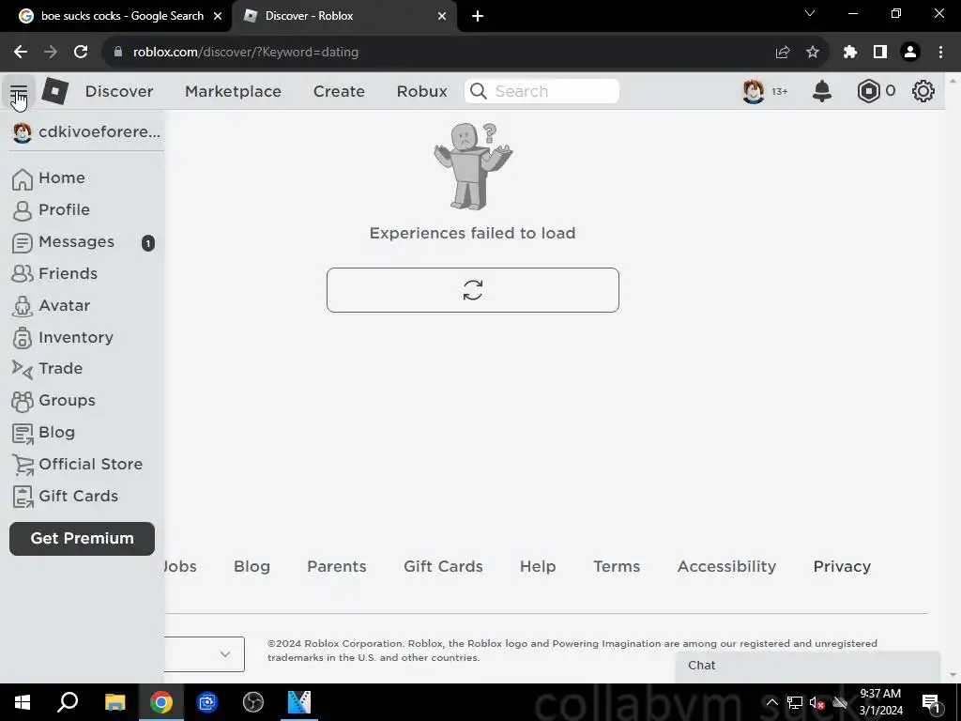Go back to the previous page
This screenshot has width=961, height=721.
coord(21,53)
